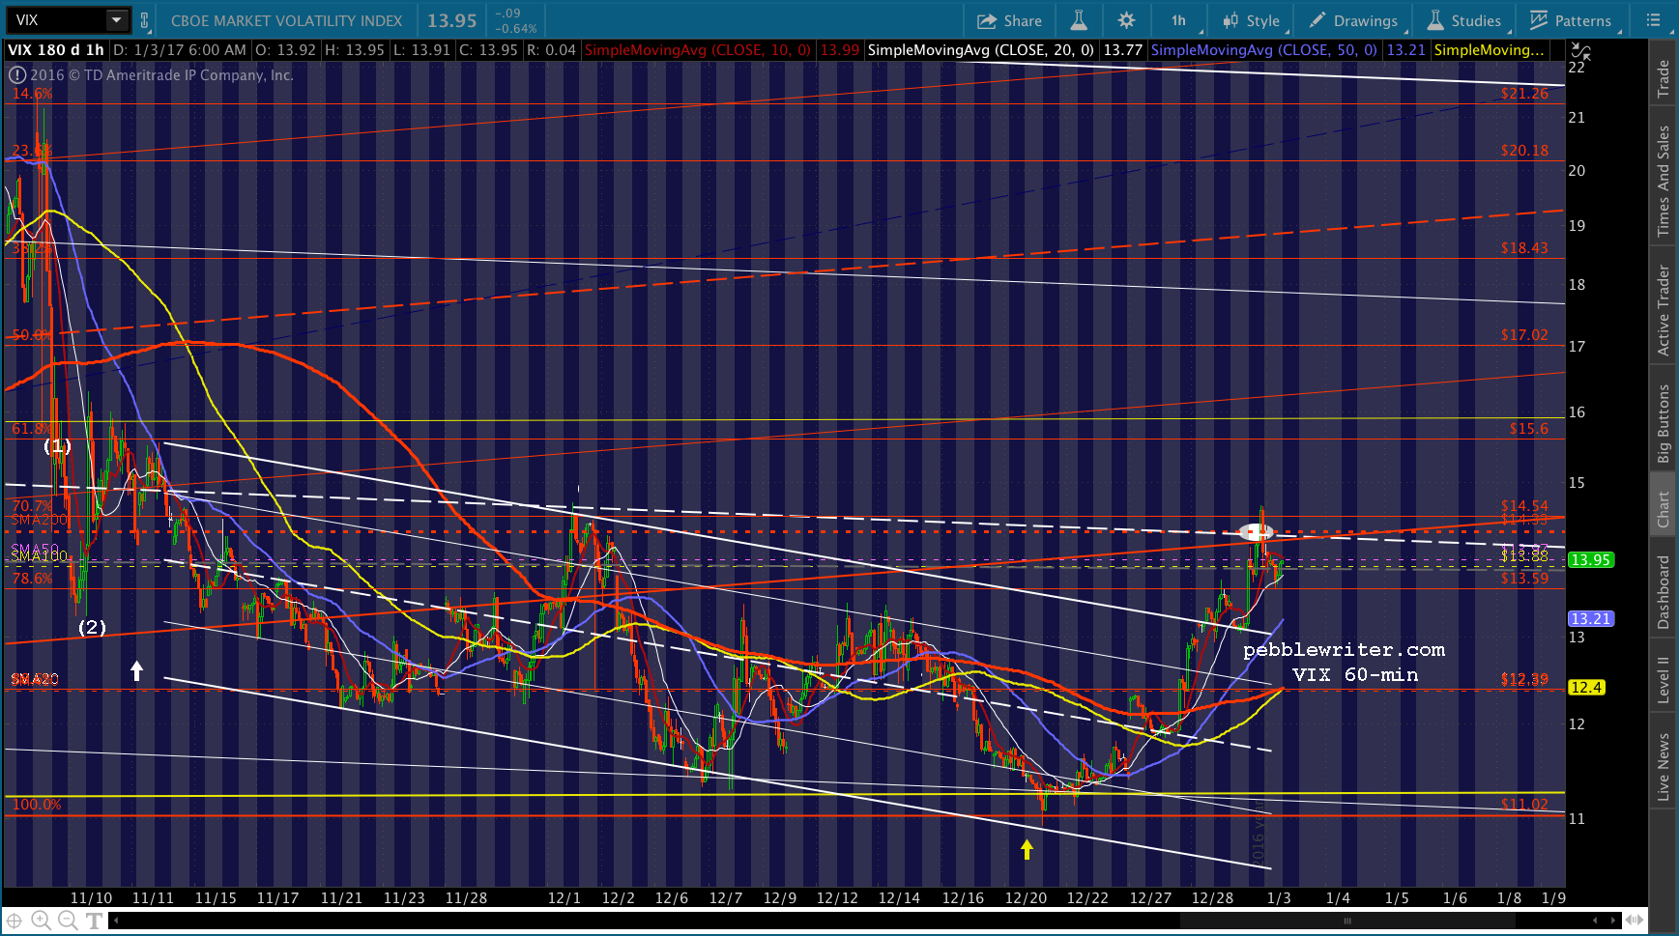Image resolution: width=1679 pixels, height=936 pixels.
Task: Toggle the Times And Sales side panel
Action: [x=1664, y=181]
